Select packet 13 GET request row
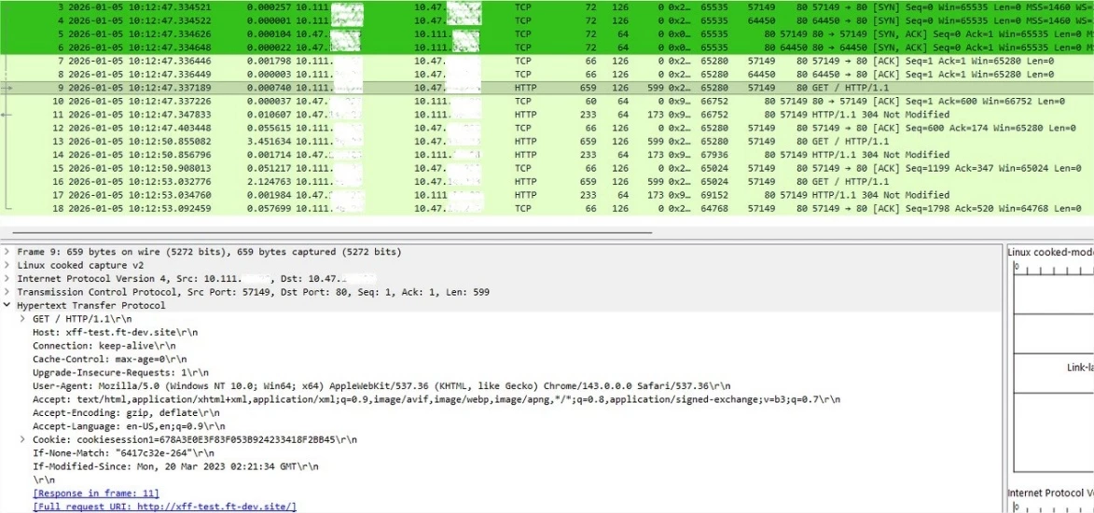1094x513 pixels. (x=547, y=142)
